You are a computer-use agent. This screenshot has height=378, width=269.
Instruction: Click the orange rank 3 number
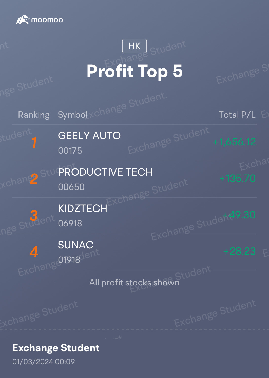tap(34, 215)
